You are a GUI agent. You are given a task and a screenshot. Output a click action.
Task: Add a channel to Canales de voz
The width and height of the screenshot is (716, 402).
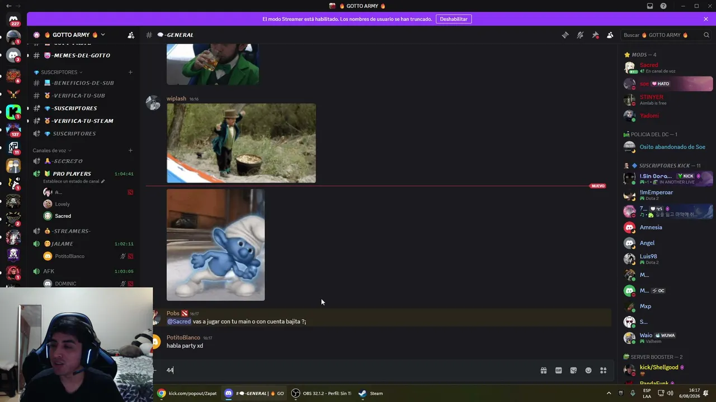[x=130, y=150]
